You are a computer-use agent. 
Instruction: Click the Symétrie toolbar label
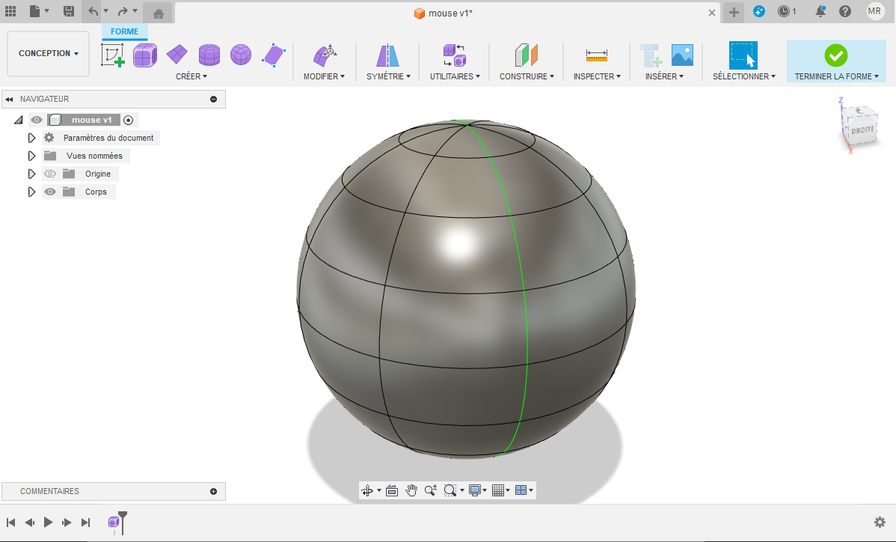[387, 76]
